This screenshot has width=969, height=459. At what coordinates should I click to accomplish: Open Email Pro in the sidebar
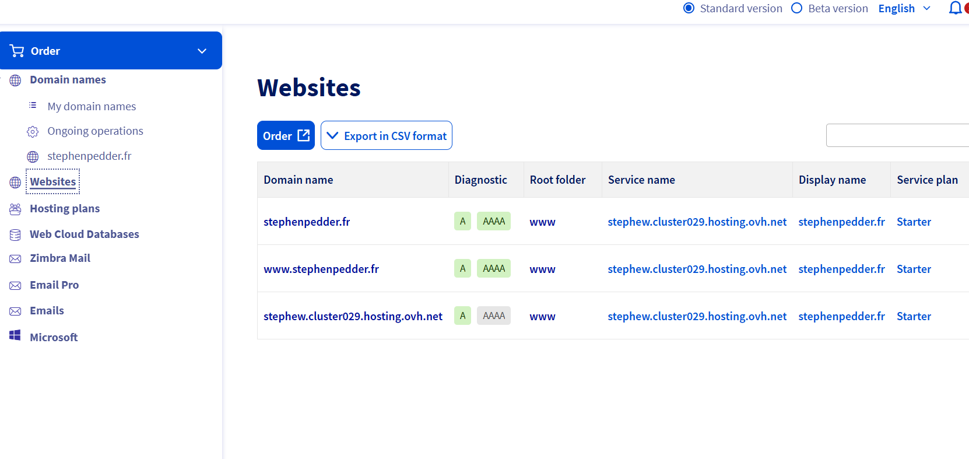(x=54, y=285)
